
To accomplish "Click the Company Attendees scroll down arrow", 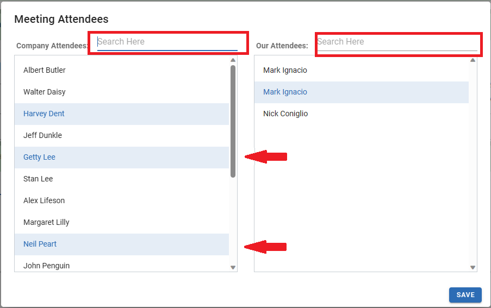I will coord(233,267).
